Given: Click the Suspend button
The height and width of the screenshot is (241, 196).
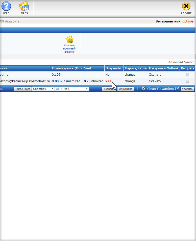Looking at the screenshot, I should tap(109, 89).
